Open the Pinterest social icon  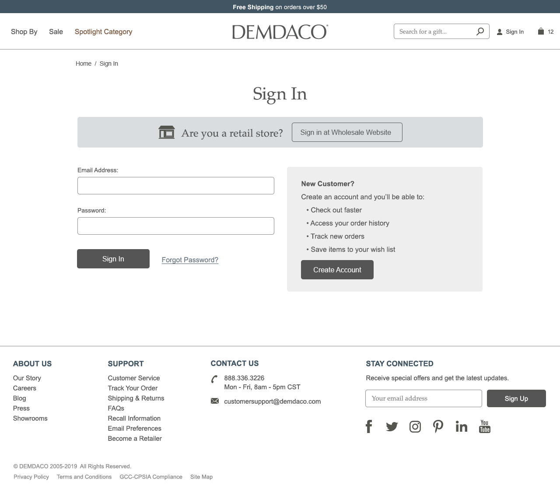[x=438, y=426]
